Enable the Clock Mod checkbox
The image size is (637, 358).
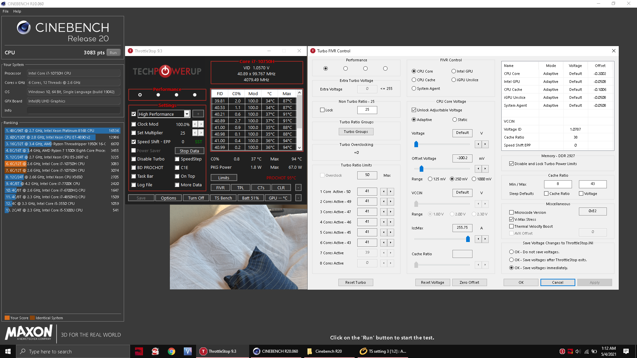[134, 124]
